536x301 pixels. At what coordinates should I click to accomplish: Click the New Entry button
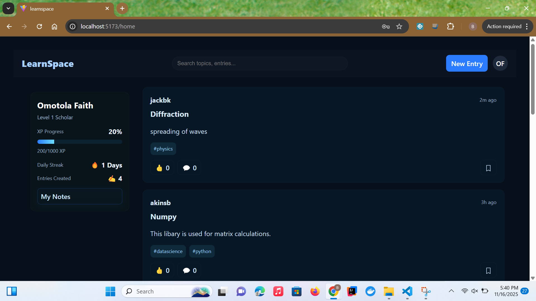click(466, 64)
